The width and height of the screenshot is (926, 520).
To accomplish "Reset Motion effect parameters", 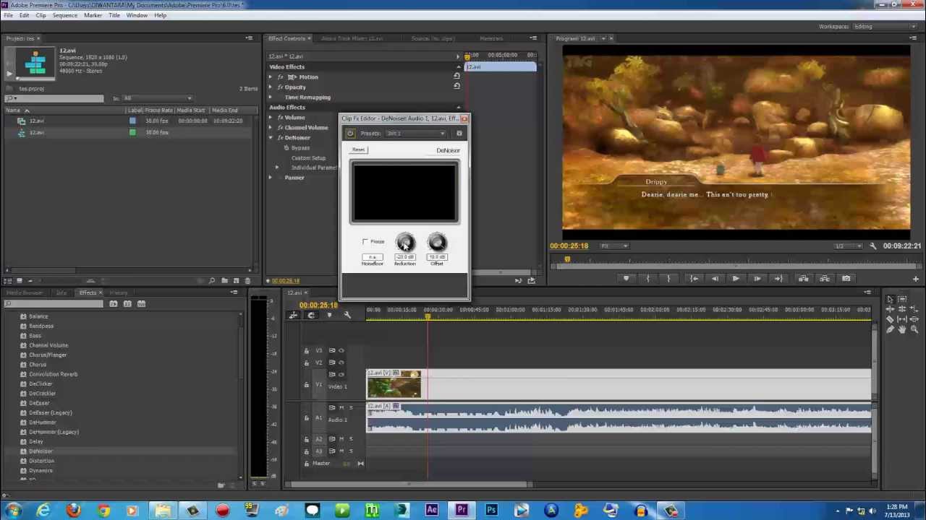I will pos(456,77).
